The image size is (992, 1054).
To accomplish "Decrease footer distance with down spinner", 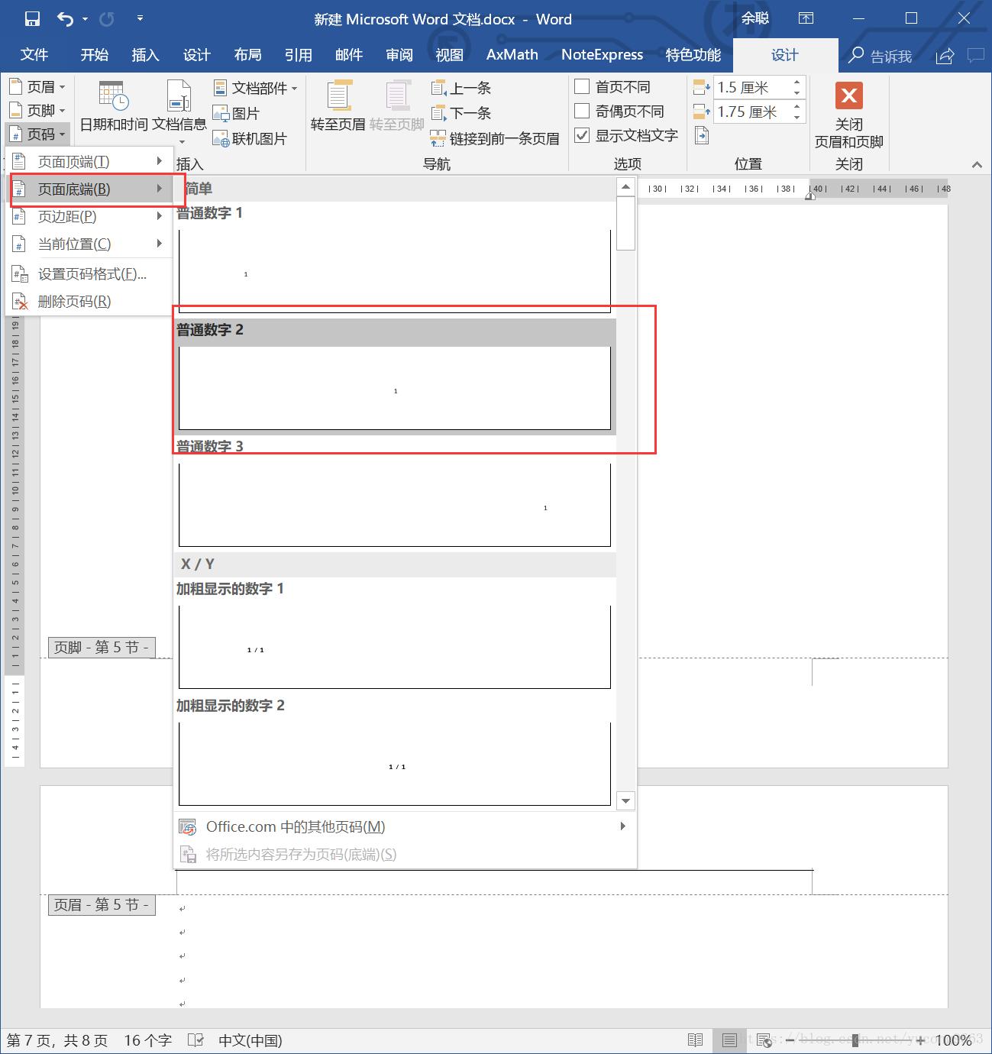I will pos(797,117).
